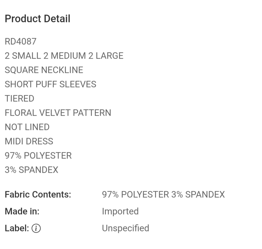Click the standalone 3% SPANDEX line
Image resolution: width=262 pixels, height=249 pixels.
click(31, 170)
